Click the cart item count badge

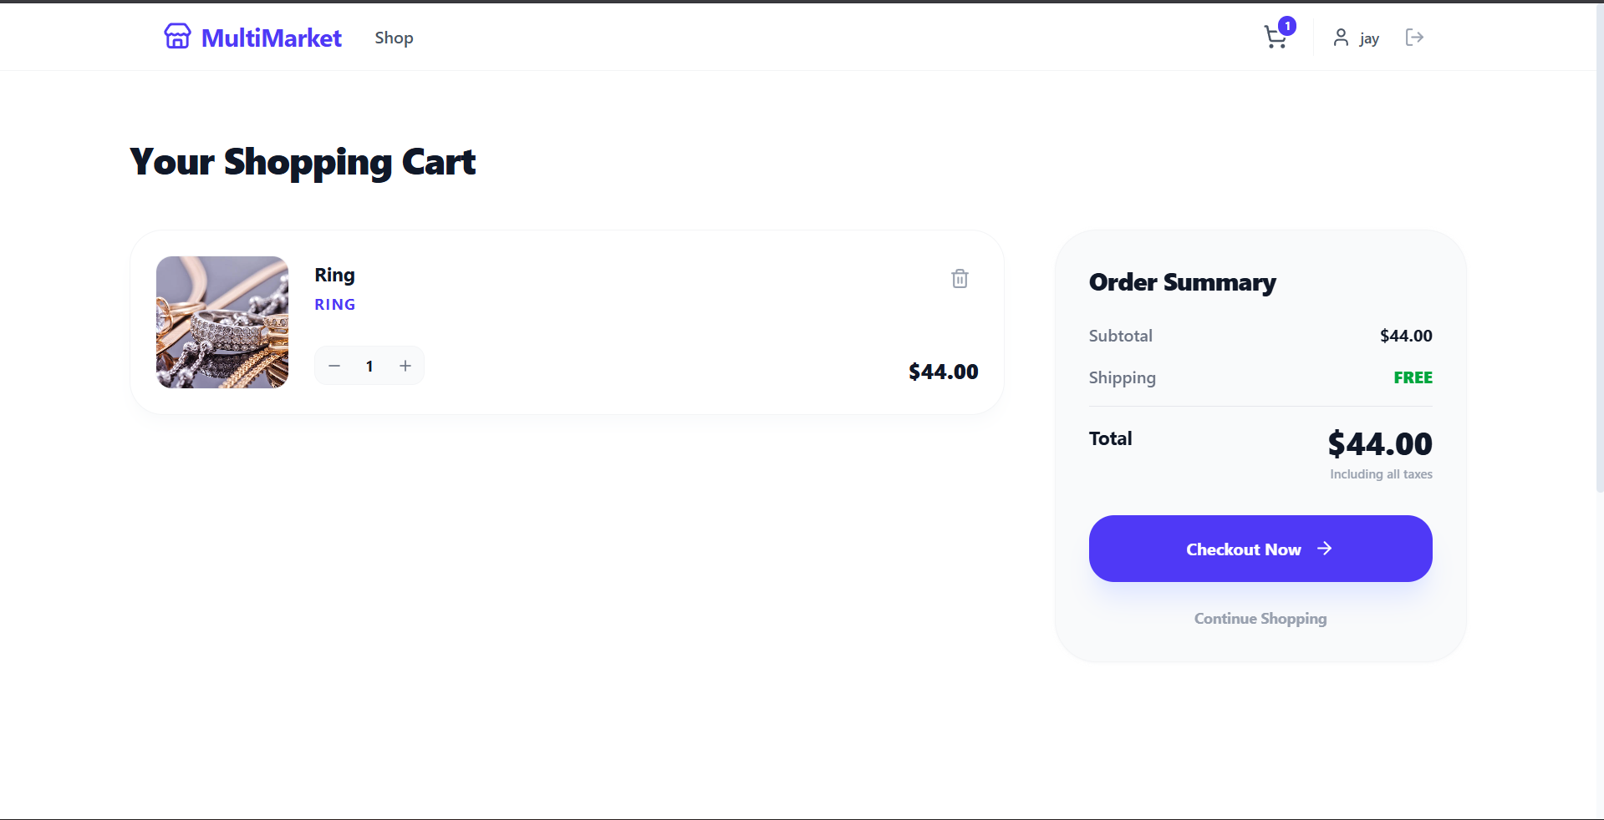pyautogui.click(x=1288, y=26)
